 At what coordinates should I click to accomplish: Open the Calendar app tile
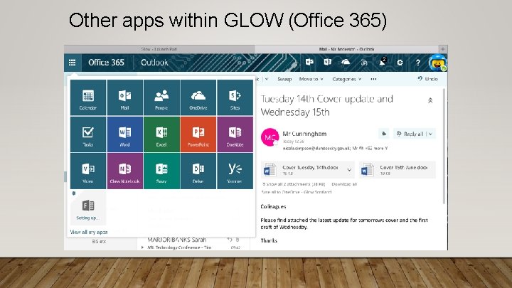[x=88, y=97]
